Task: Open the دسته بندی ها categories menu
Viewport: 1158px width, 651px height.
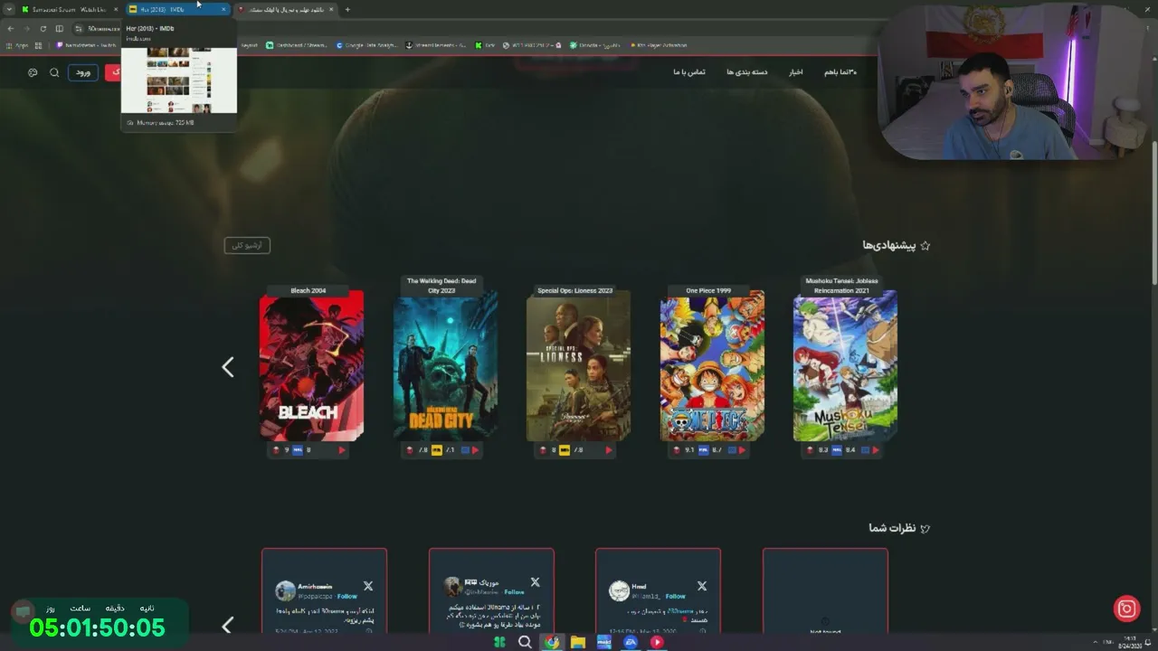Action: coord(746,72)
